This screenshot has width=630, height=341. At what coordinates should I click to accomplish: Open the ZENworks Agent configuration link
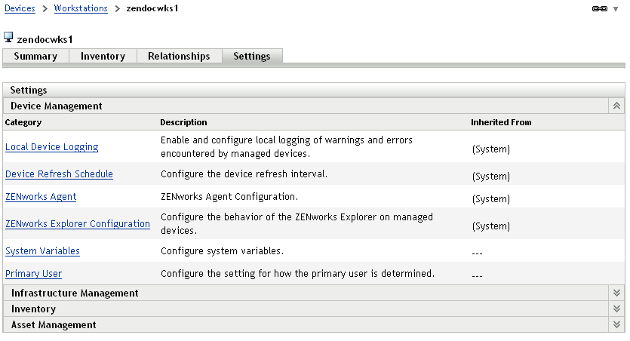(41, 197)
